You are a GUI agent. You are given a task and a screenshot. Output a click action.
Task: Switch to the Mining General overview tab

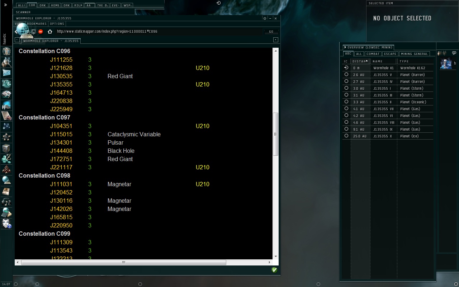[414, 54]
